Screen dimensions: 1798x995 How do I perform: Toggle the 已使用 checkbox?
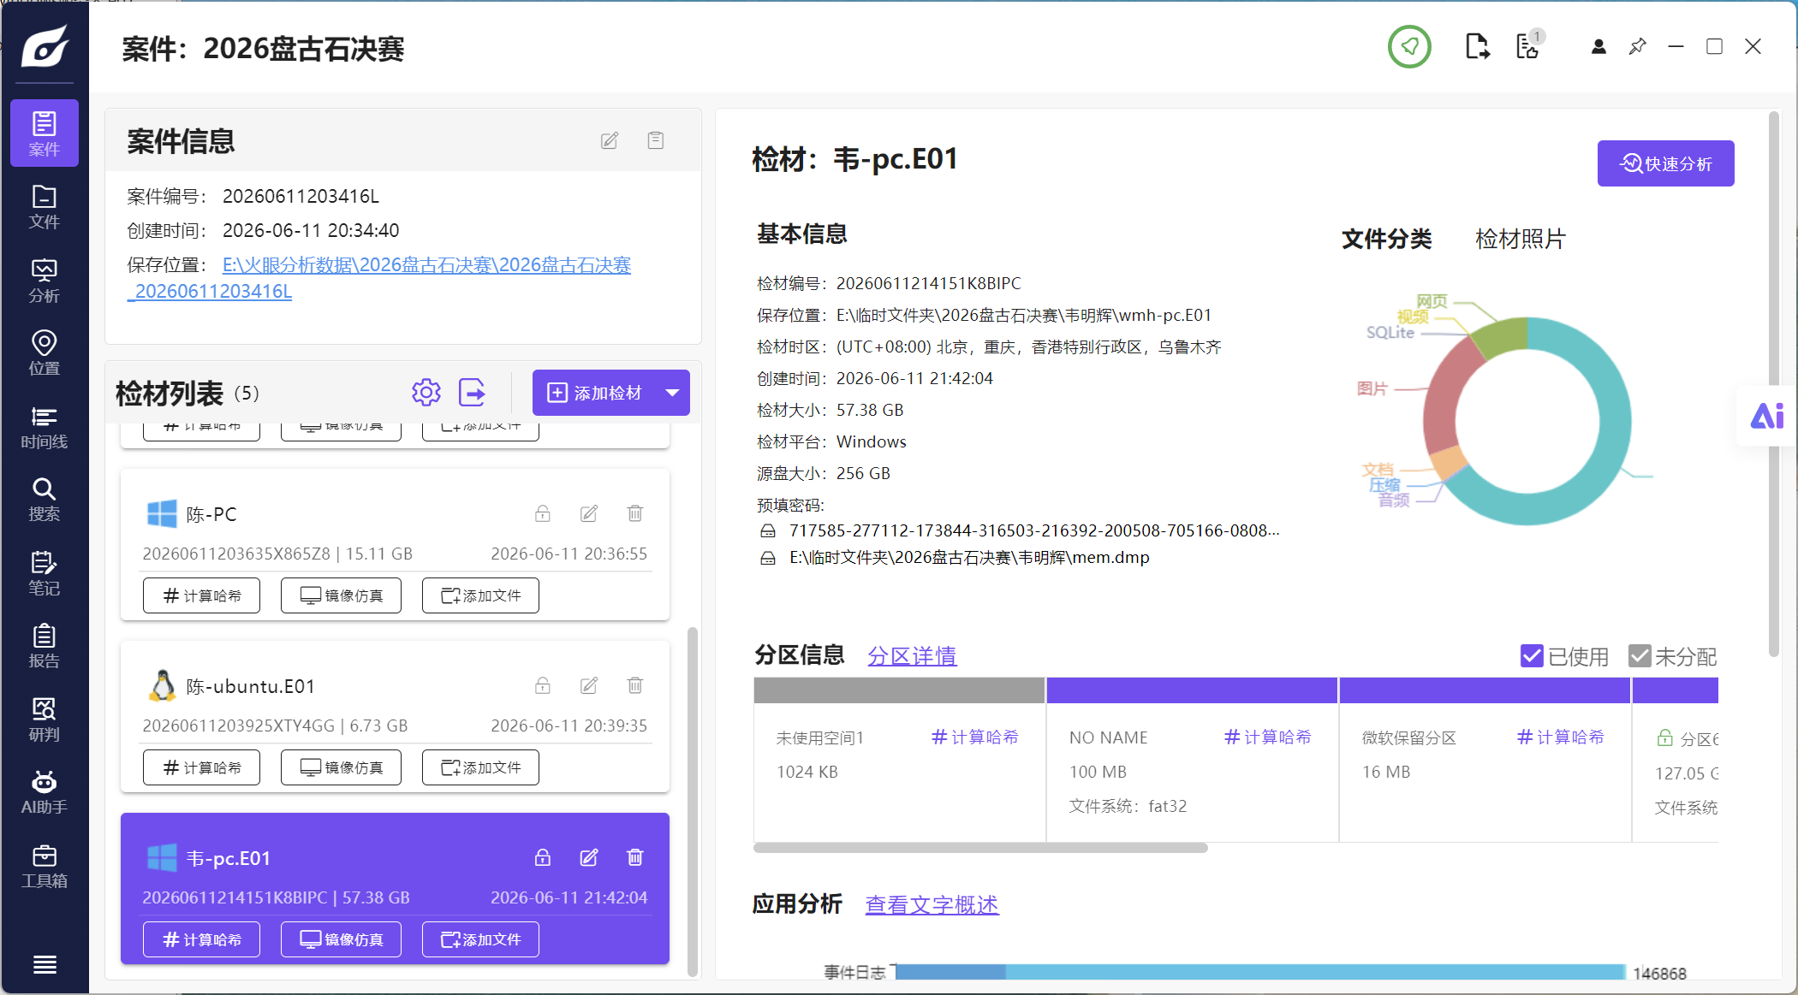1532,656
